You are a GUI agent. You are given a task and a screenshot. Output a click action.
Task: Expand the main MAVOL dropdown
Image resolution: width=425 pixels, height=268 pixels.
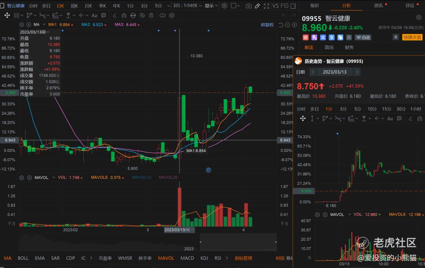pyautogui.click(x=54, y=177)
